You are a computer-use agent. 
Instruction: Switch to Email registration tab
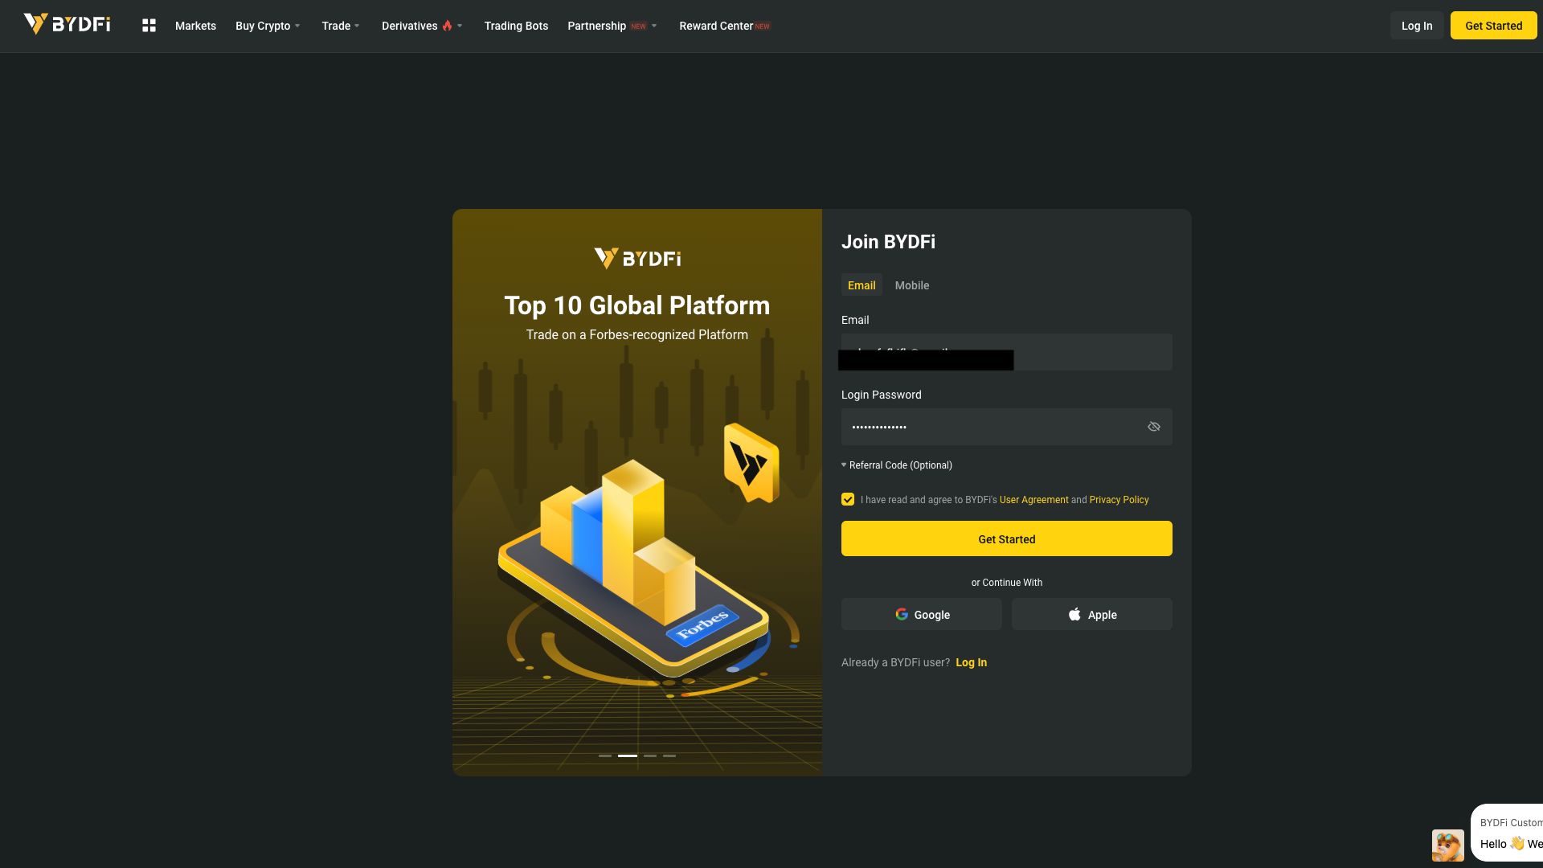(x=862, y=285)
